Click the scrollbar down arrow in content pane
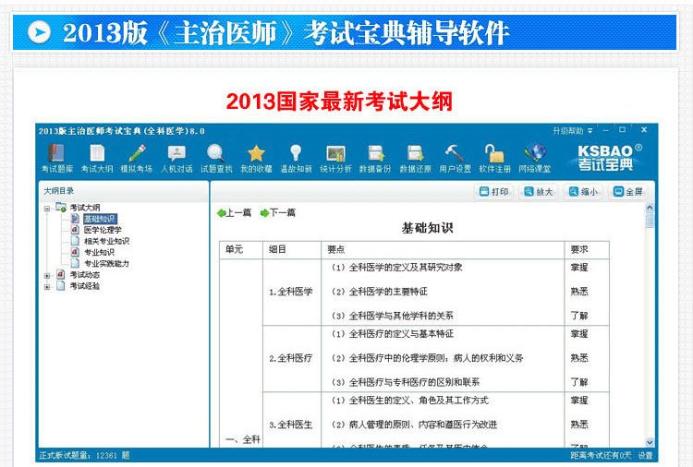Viewport: 693px width, 467px height. point(650,442)
